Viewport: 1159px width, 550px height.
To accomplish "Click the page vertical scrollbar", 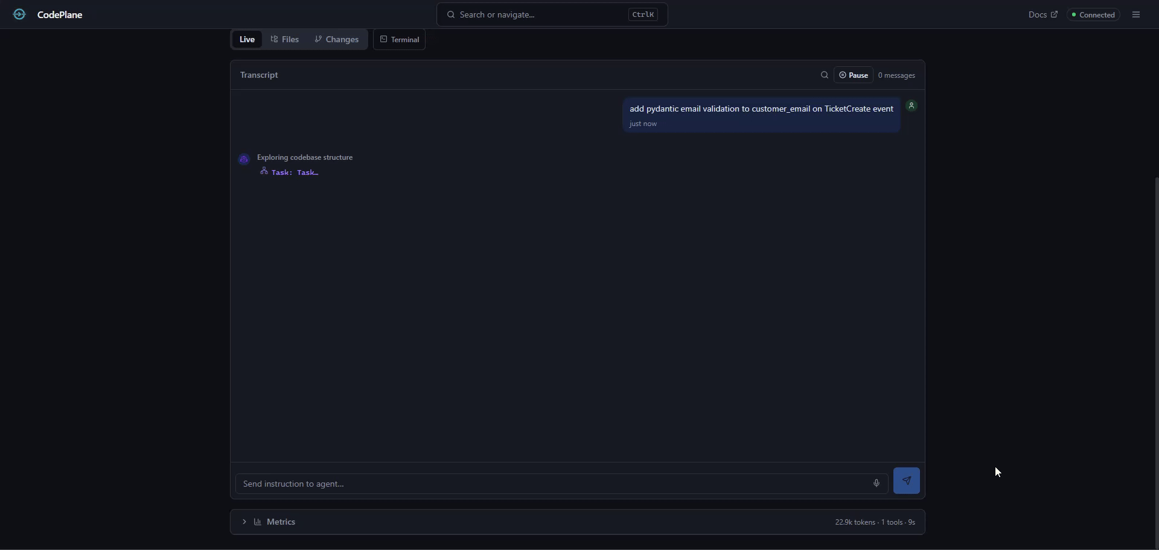I will [x=1156, y=362].
